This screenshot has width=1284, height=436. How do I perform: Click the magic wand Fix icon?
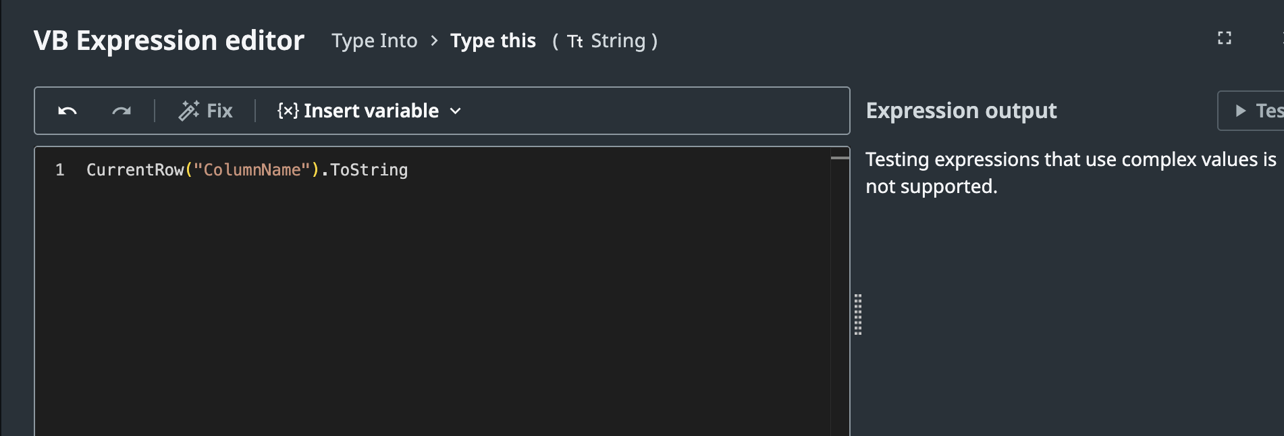click(188, 111)
